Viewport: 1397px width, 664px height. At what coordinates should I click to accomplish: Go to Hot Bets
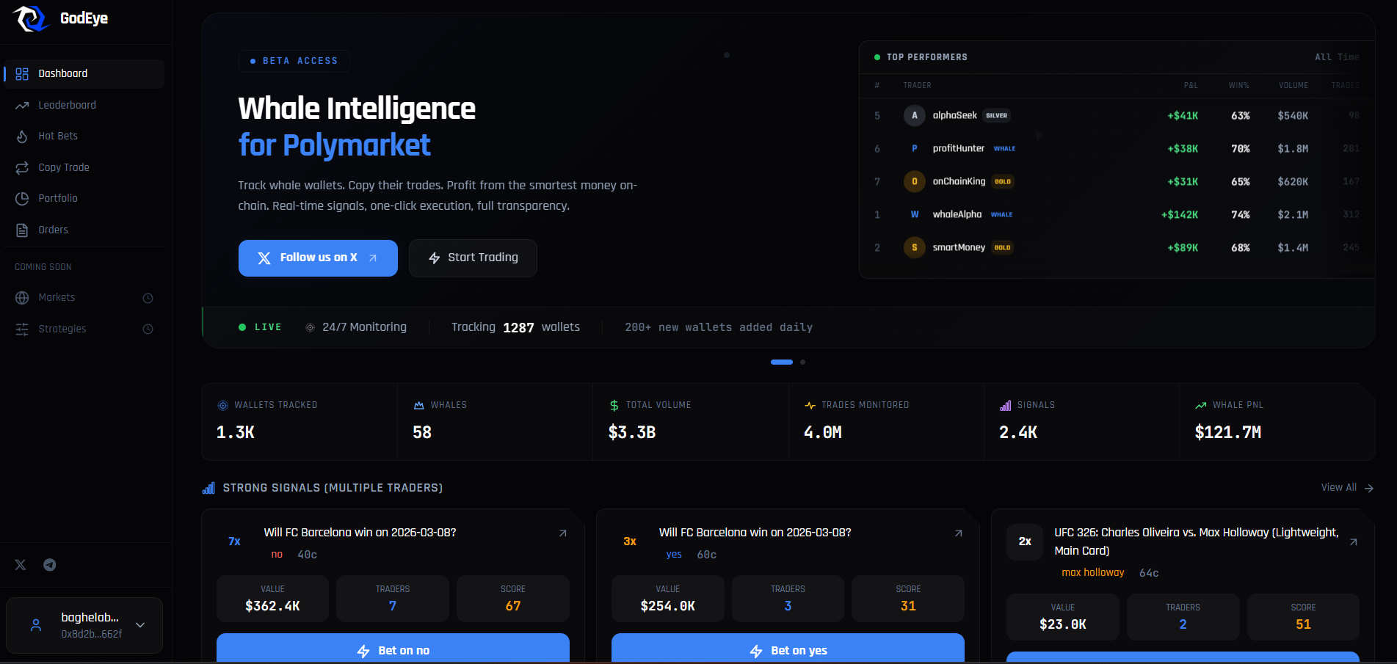84,136
